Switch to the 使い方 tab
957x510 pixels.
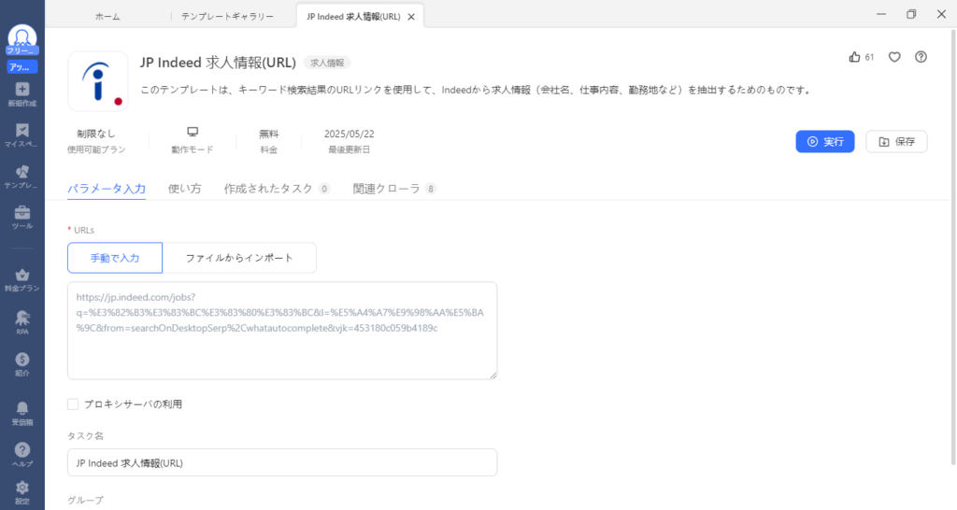point(184,189)
